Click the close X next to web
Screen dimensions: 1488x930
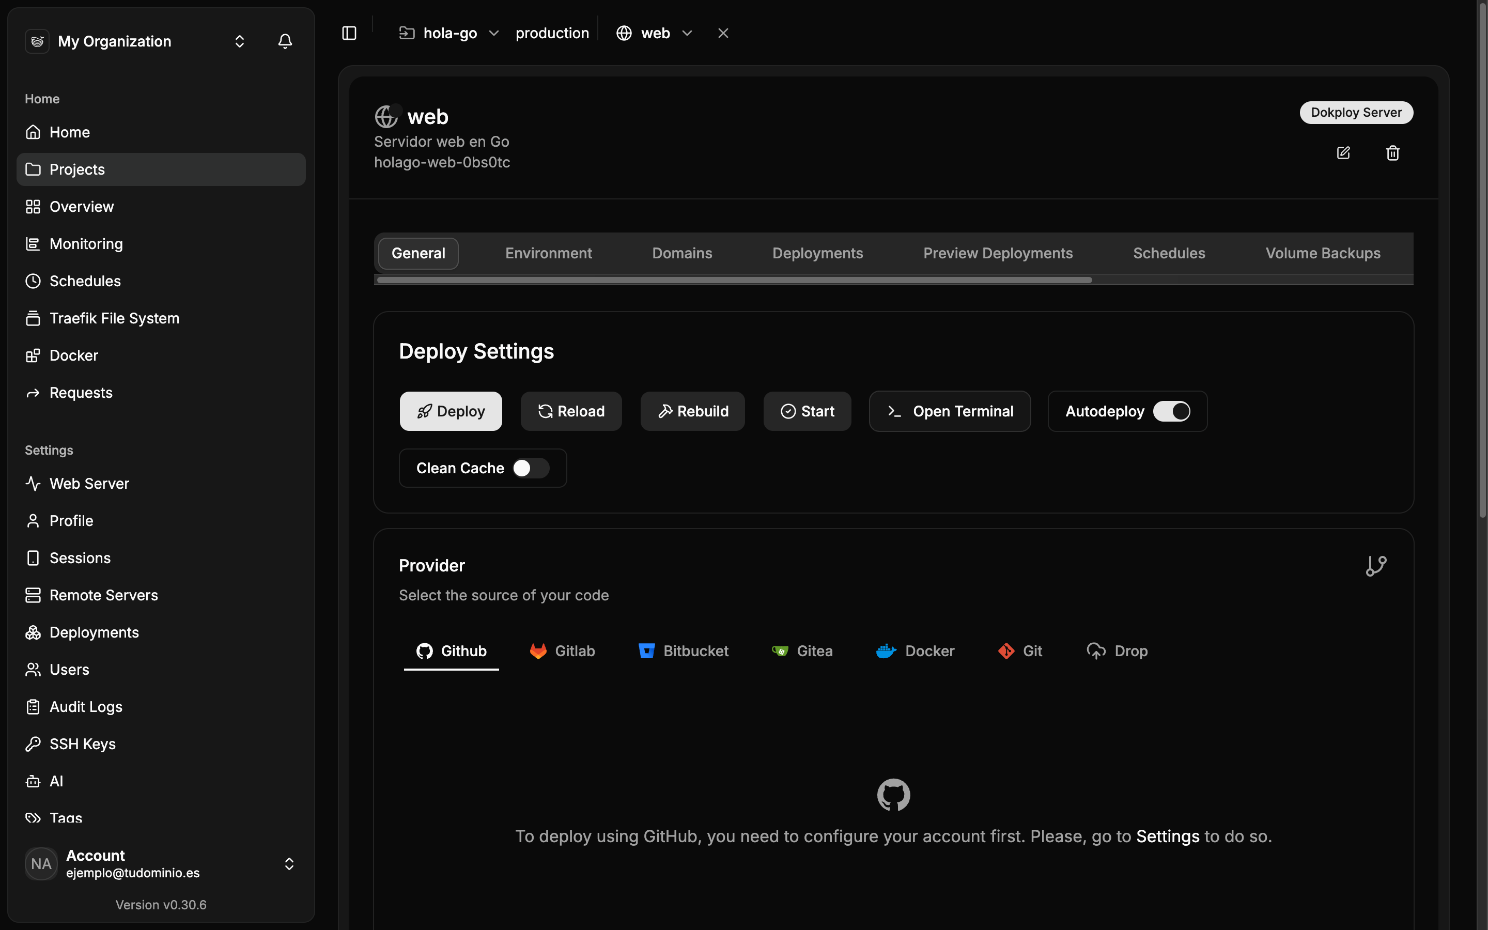[x=723, y=33]
